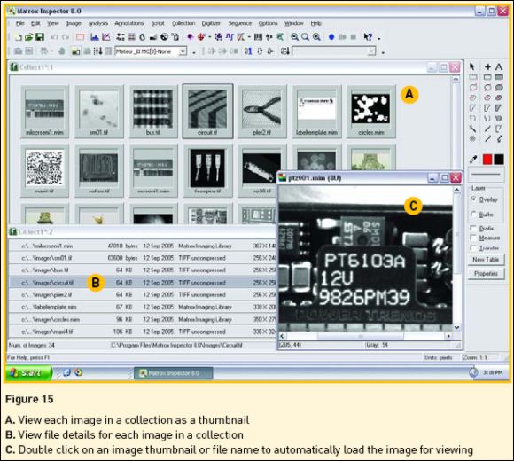The image size is (514, 461).
Task: Click Matrox Inspector 8.0 taskbar button
Action: coord(173,373)
